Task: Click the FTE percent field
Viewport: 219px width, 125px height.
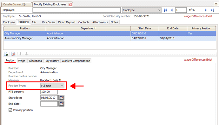Action: tap(49, 92)
